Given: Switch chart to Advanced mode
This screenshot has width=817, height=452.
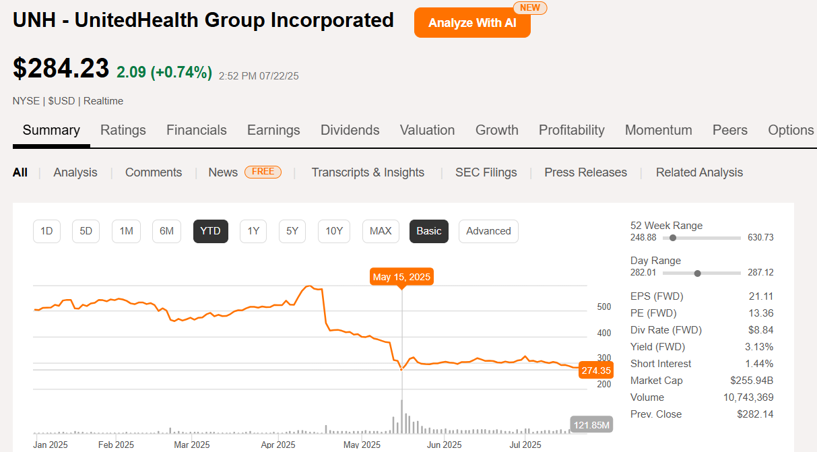Looking at the screenshot, I should (489, 231).
